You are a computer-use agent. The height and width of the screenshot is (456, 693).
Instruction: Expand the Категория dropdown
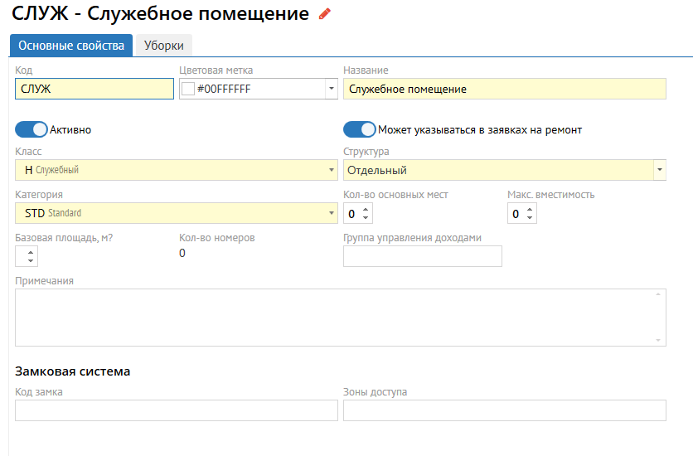(332, 213)
